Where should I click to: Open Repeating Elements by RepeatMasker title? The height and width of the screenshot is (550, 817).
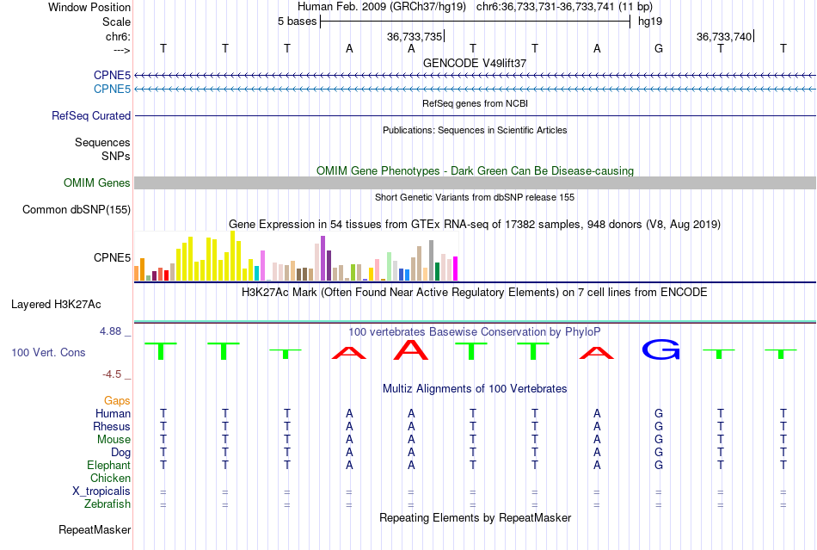pos(475,517)
